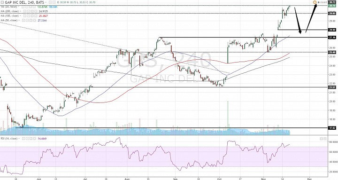
Task: Open format settings for the GAP INC DEL series
Action: pyautogui.click(x=54, y=2)
